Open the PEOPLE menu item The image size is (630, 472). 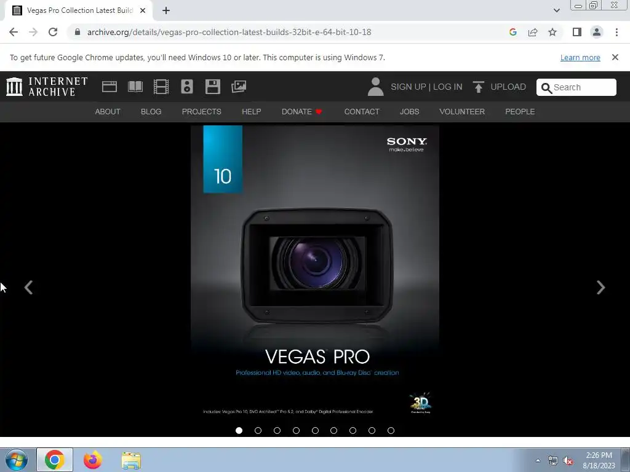[x=520, y=112]
